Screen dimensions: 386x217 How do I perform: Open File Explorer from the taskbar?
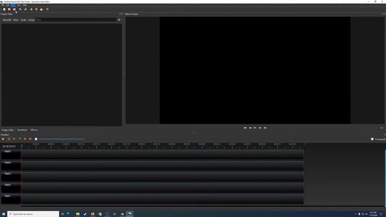pyautogui.click(x=78, y=214)
